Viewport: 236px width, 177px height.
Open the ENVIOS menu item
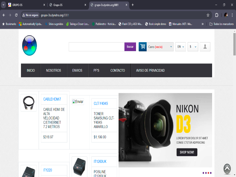pyautogui.click(x=77, y=71)
